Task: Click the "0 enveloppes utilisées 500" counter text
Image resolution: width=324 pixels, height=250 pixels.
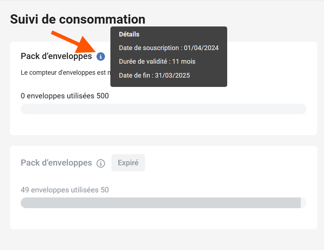Action: [x=65, y=96]
